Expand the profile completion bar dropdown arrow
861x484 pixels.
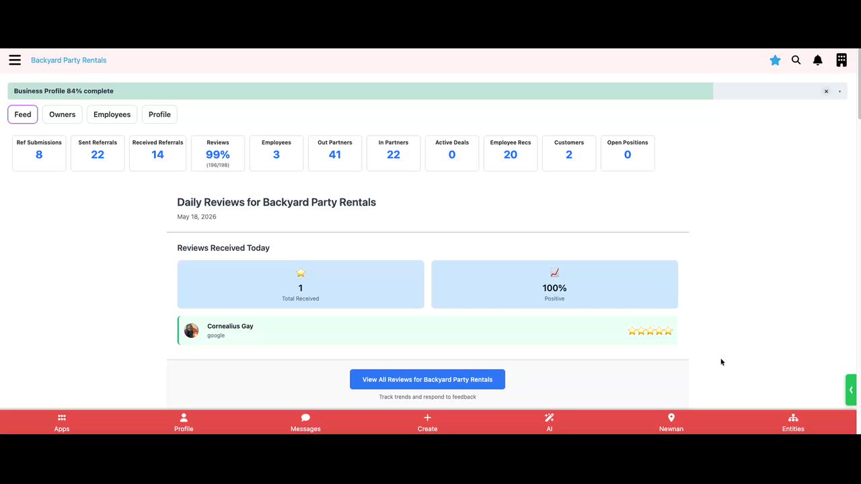click(839, 91)
